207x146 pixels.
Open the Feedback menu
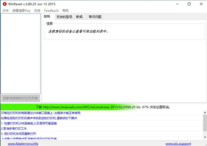click(x=51, y=11)
